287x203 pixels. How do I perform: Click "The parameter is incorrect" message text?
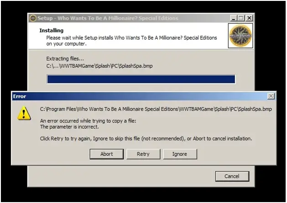tap(69, 127)
